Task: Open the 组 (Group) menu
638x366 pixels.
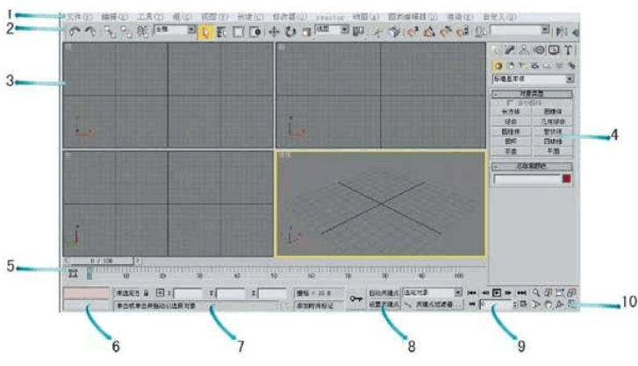Action: 182,17
